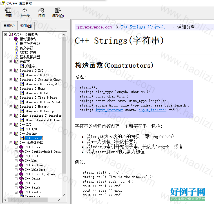This screenshot has width=214, height=204.
Task: Click the tree scroll-up arrow
Action: coord(64,35)
